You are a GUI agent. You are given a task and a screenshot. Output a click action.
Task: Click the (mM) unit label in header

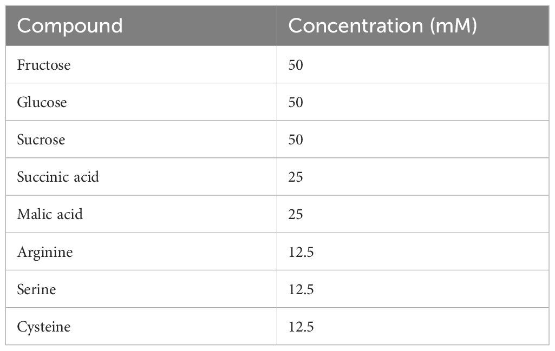tap(453, 26)
